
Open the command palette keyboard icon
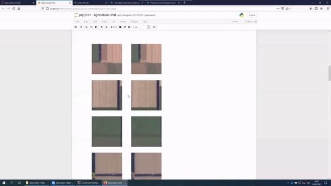coord(154,27)
